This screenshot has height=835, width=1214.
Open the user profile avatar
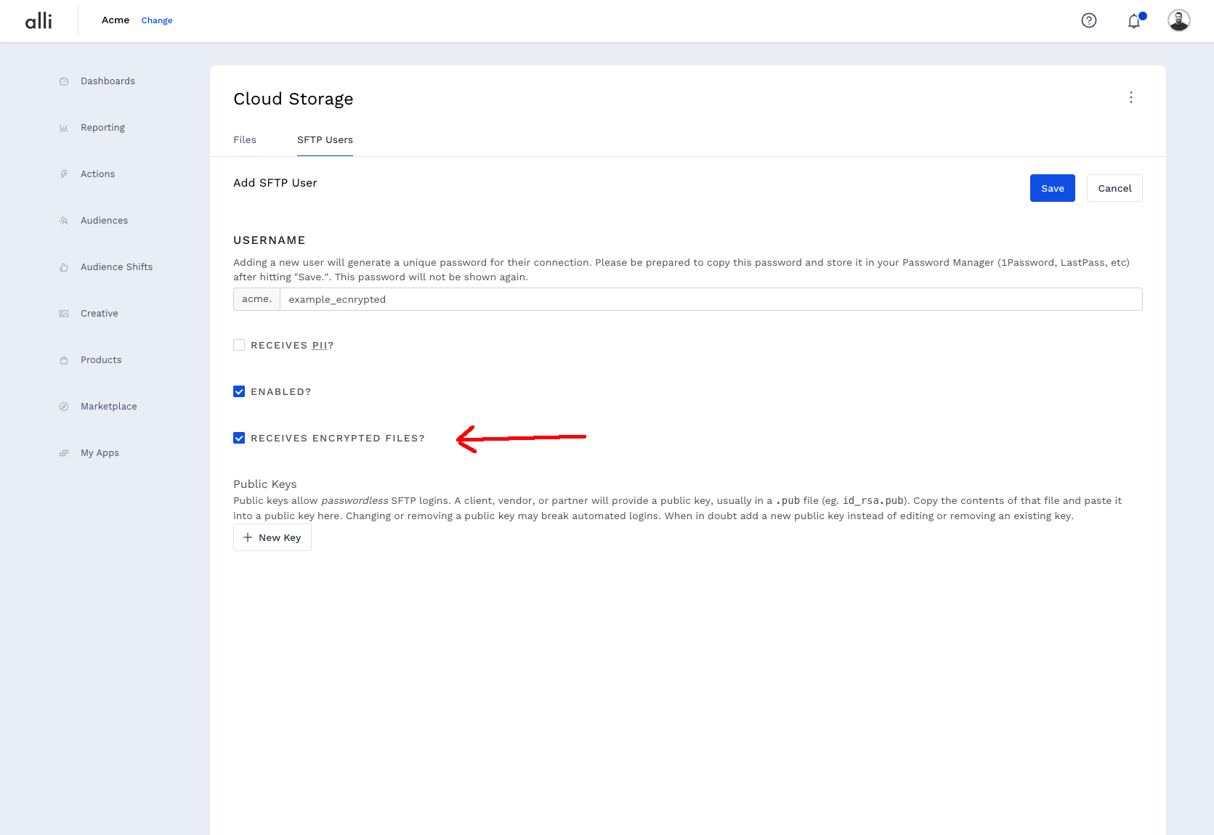coord(1178,20)
